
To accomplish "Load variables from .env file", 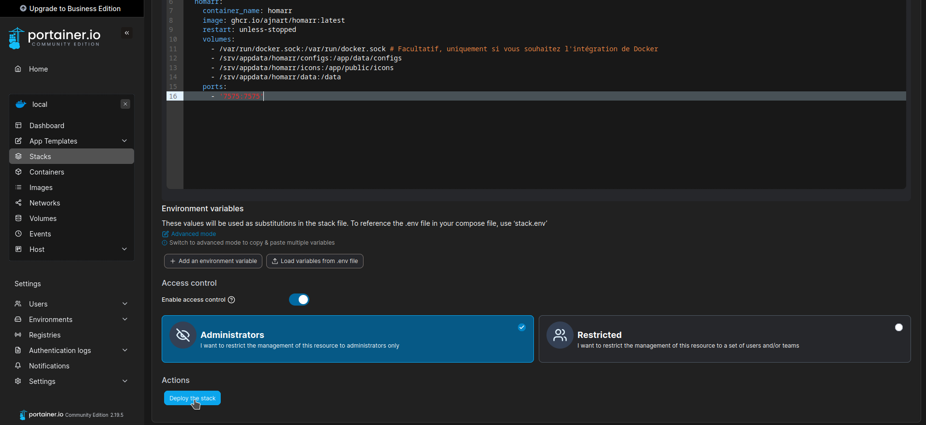I will [x=315, y=261].
